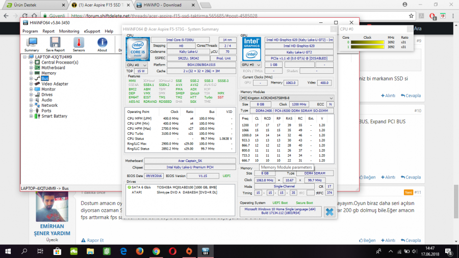The image size is (459, 258).
Task: Switch to the HWiNFO - Download tab
Action: (165, 5)
